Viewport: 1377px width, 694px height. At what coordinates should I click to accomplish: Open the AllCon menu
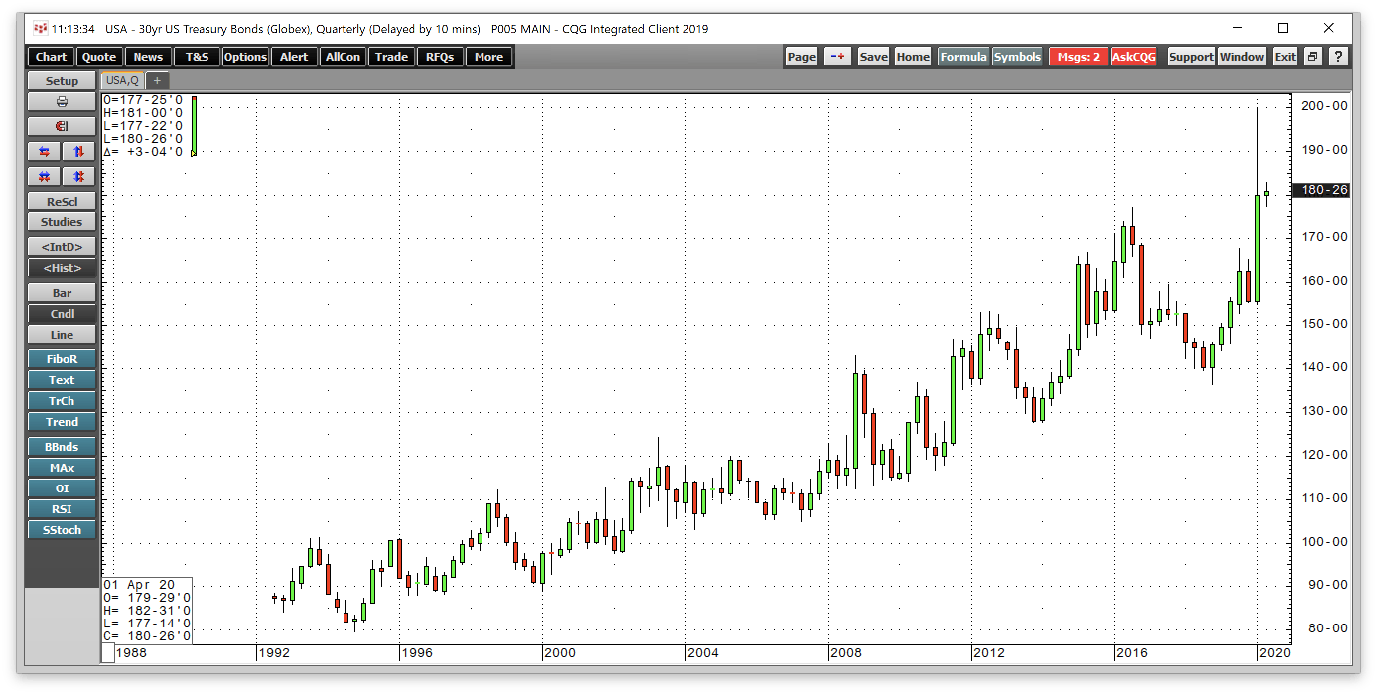click(343, 56)
